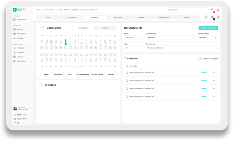Screen dimensions: 233x141
Task: Select the Decíduos teeth tab
Action: pyautogui.click(x=105, y=28)
